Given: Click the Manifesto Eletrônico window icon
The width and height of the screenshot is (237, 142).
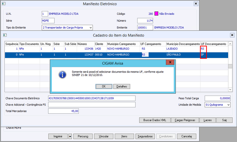Looking at the screenshot, I should coord(4,4).
